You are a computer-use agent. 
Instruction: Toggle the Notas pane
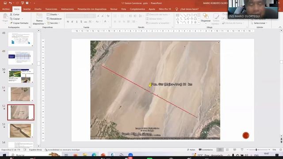(191, 150)
